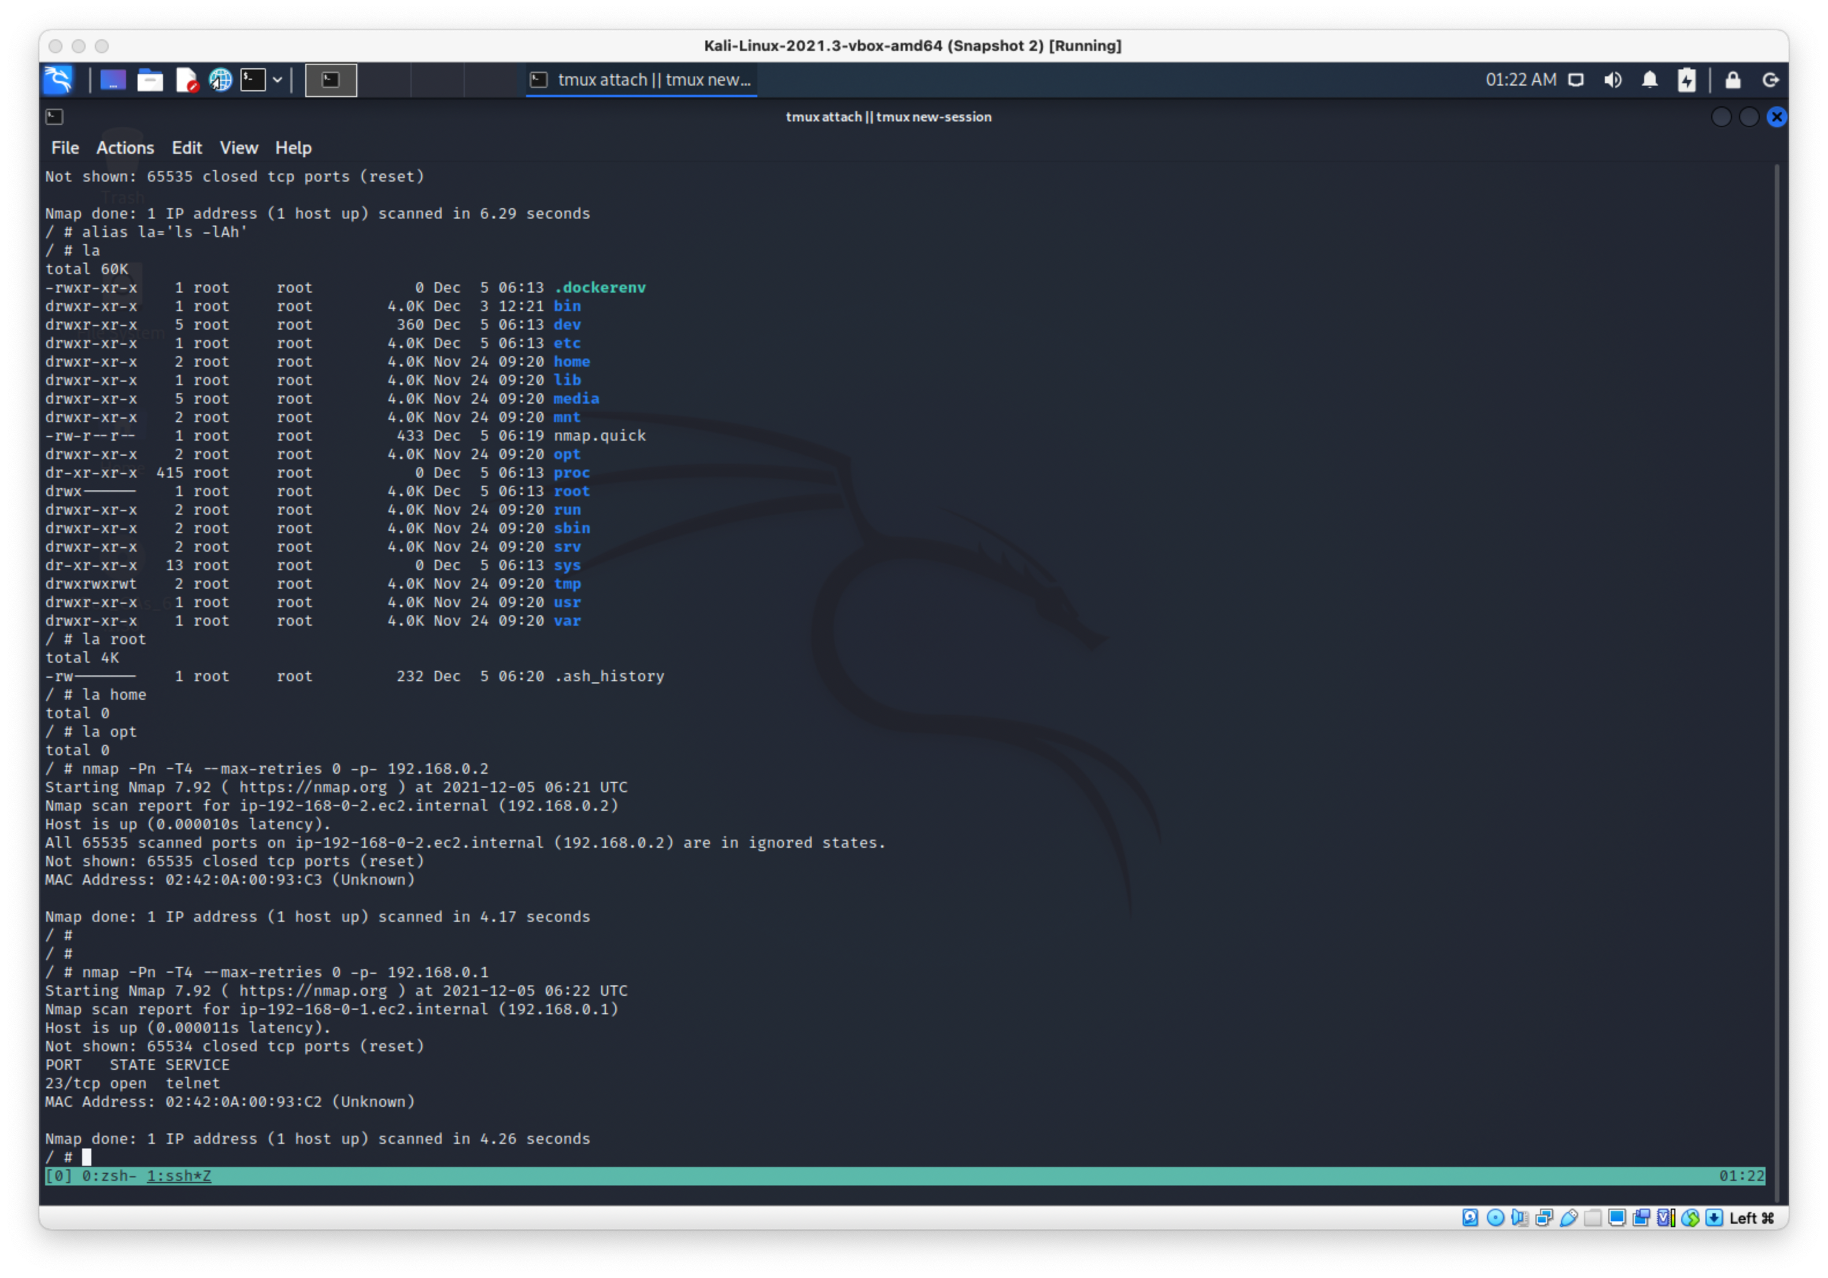Image resolution: width=1828 pixels, height=1278 pixels.
Task: Click the https://nmap.org link in 06:21 scan
Action: pos(313,786)
